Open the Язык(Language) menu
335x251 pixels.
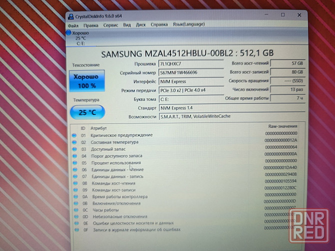[188, 24]
